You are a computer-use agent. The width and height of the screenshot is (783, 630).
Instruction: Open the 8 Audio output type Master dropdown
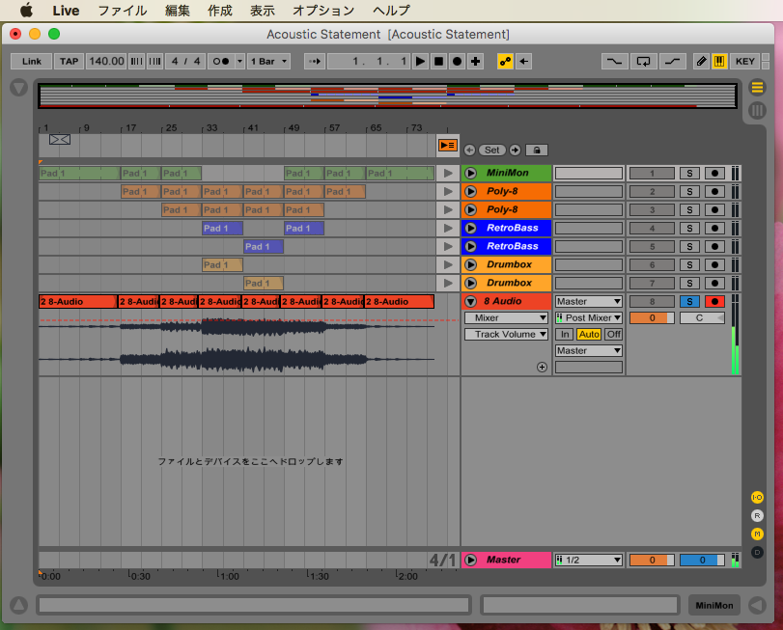pos(589,350)
